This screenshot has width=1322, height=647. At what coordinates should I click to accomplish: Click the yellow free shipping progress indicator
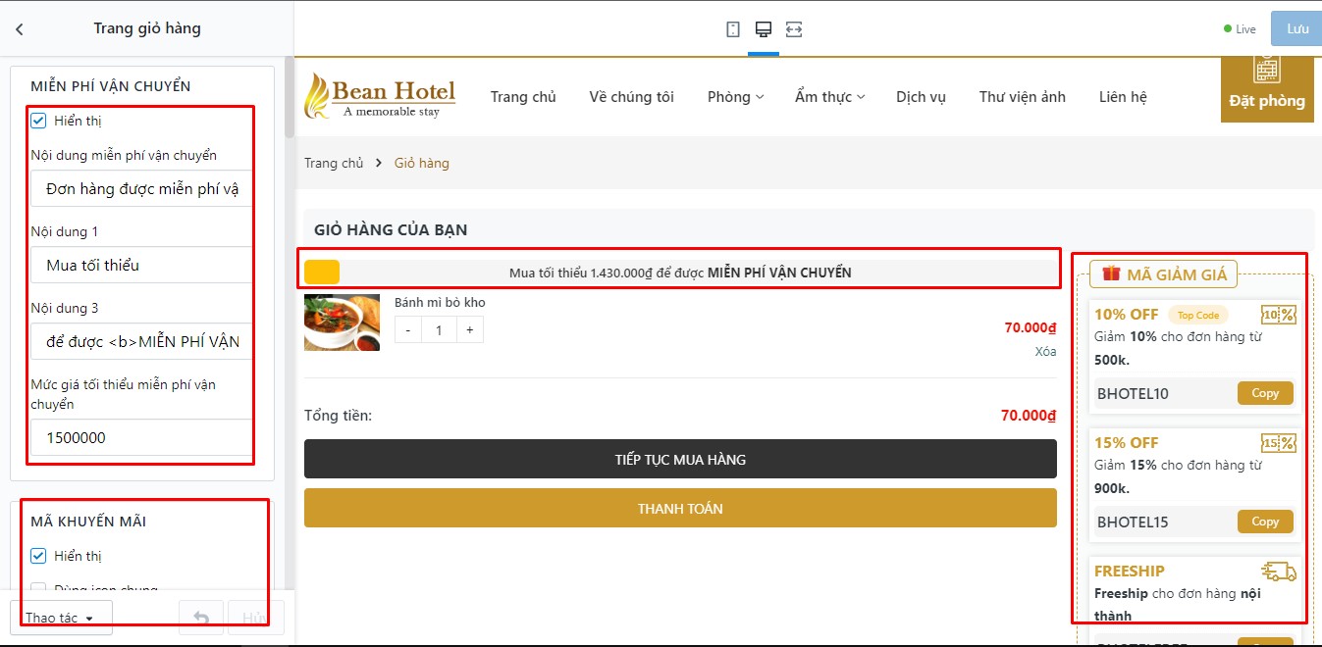pyautogui.click(x=322, y=273)
